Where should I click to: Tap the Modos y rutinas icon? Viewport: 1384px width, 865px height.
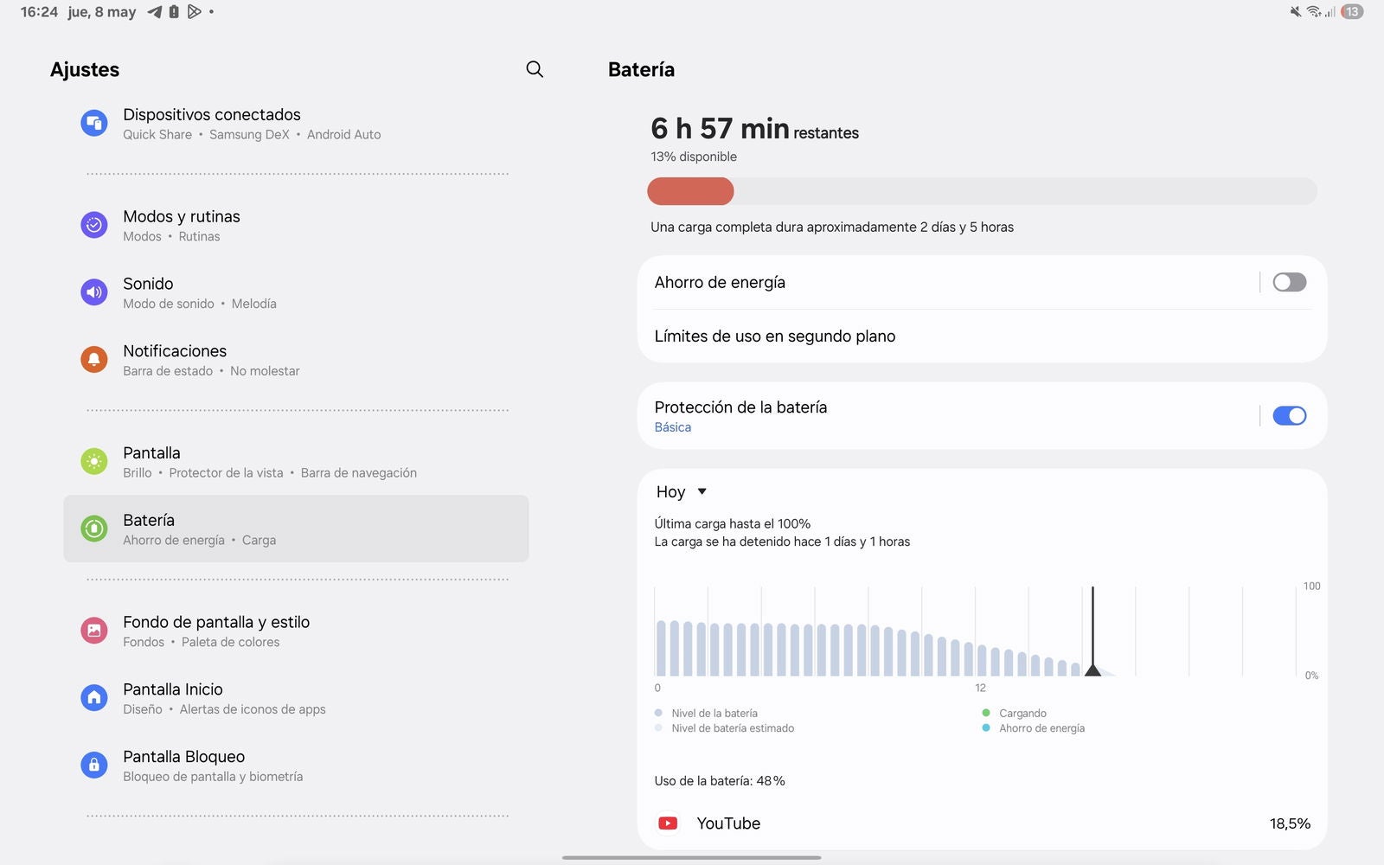click(94, 226)
